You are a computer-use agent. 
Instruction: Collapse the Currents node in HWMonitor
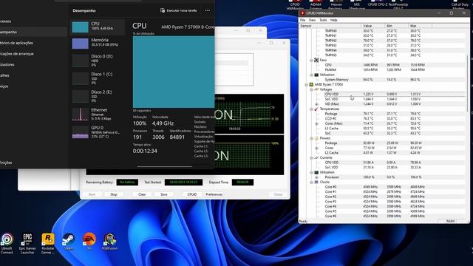click(311, 157)
